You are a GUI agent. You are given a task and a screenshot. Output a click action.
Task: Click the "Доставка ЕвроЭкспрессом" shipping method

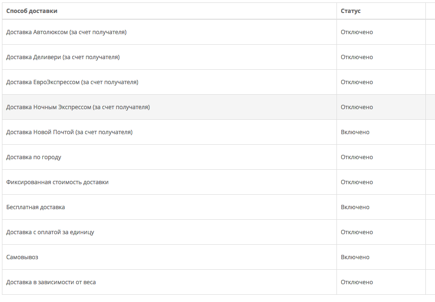point(72,82)
